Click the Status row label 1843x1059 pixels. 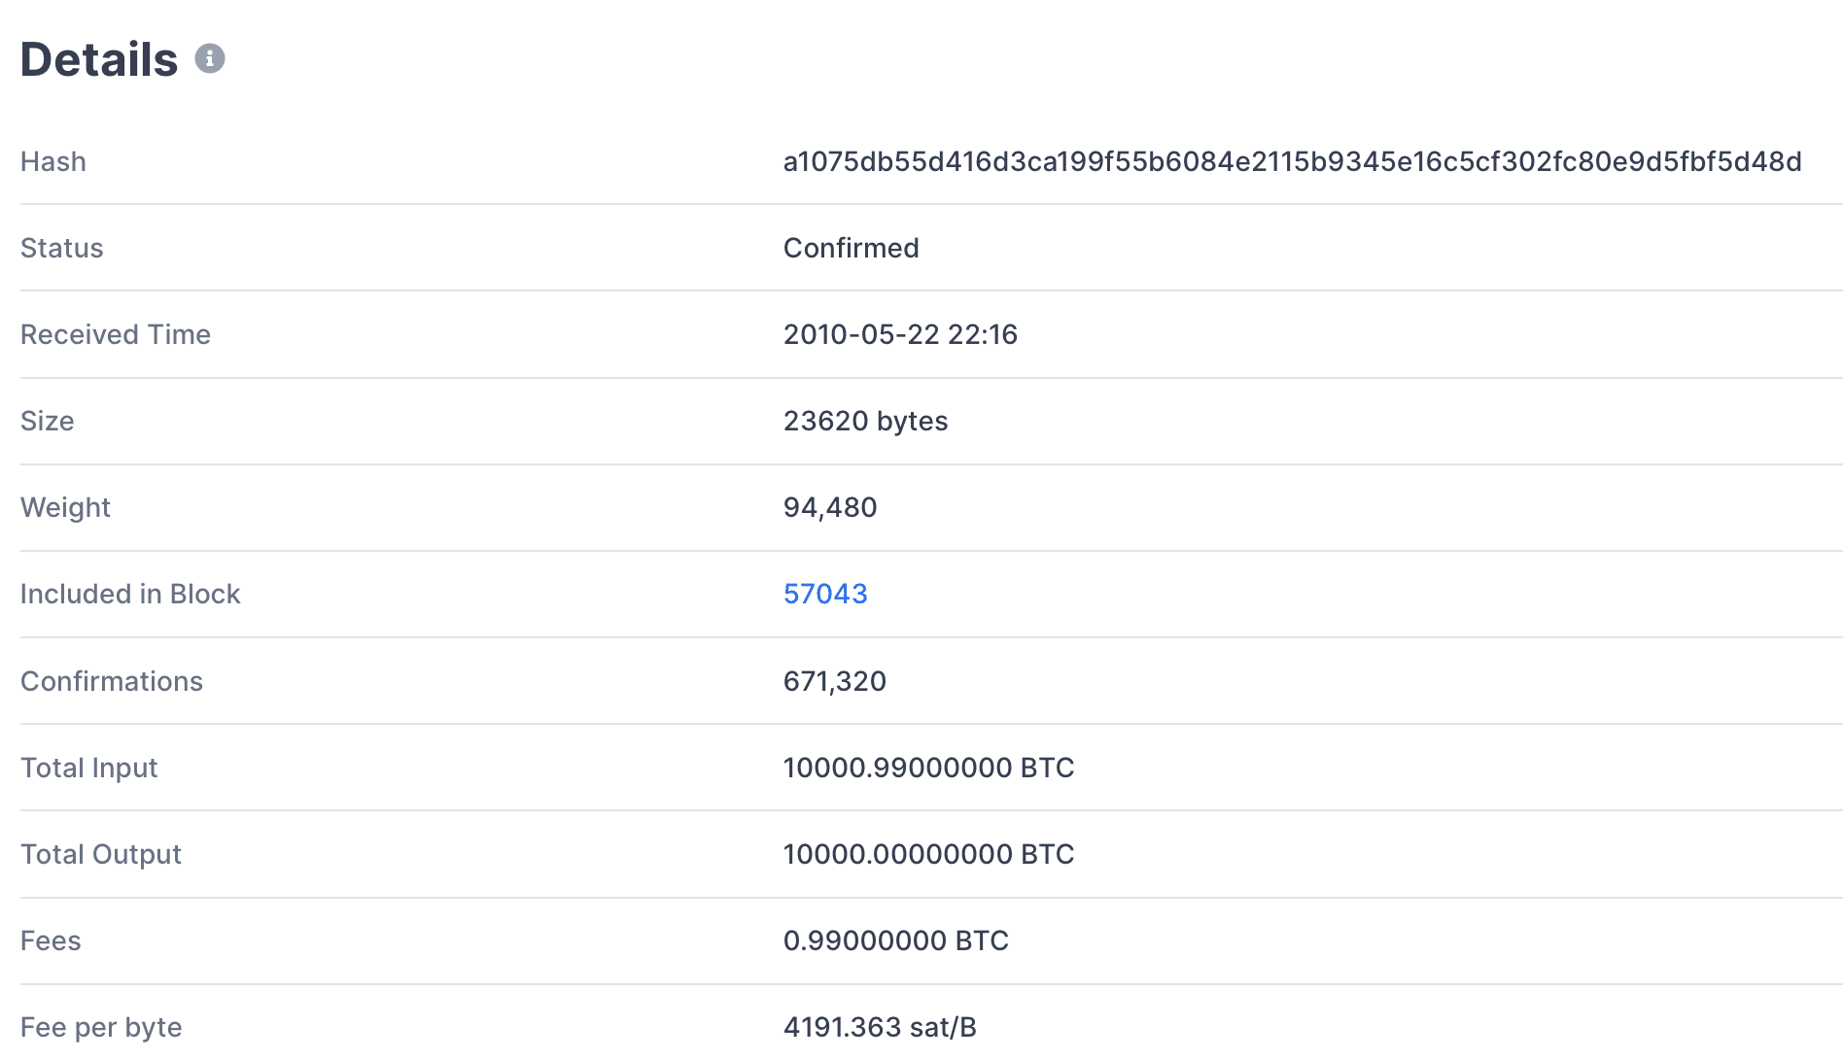pos(61,248)
